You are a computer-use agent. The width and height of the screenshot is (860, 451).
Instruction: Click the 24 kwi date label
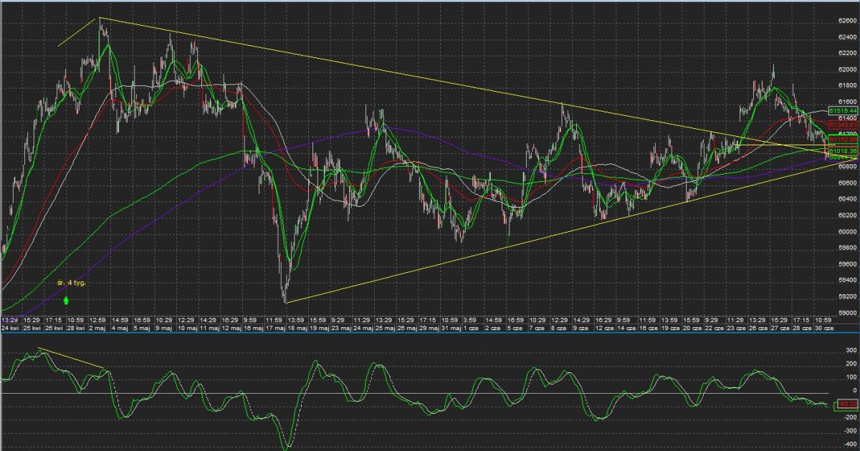[9, 329]
